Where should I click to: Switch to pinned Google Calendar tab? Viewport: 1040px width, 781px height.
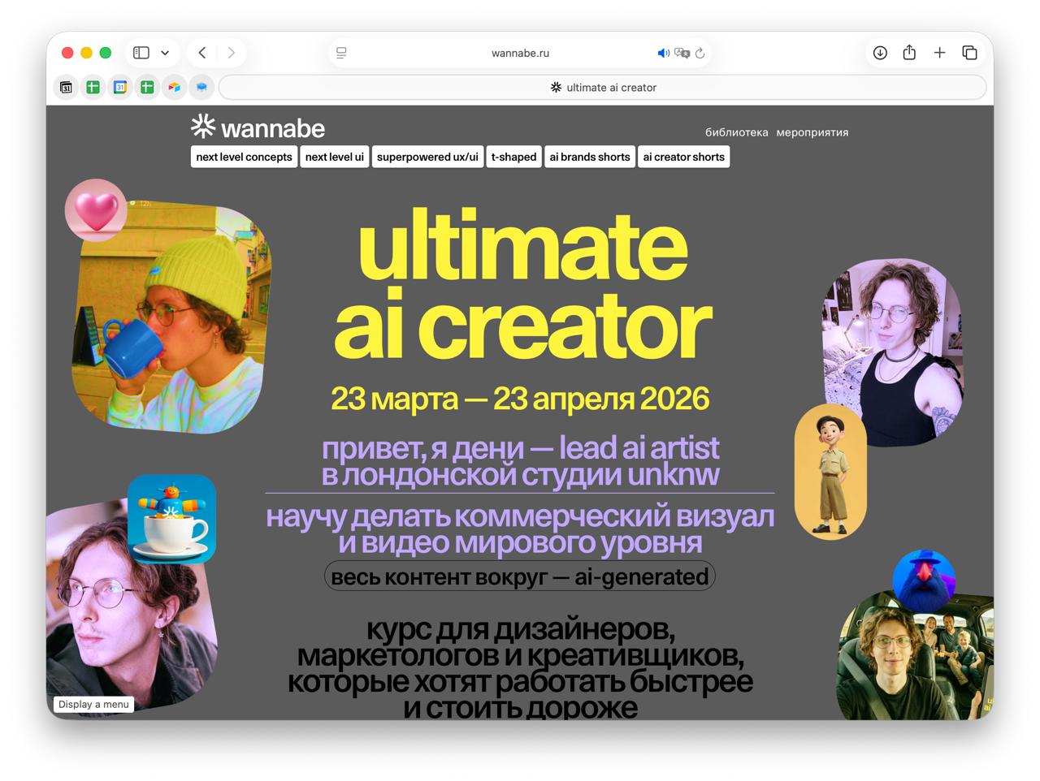(119, 87)
